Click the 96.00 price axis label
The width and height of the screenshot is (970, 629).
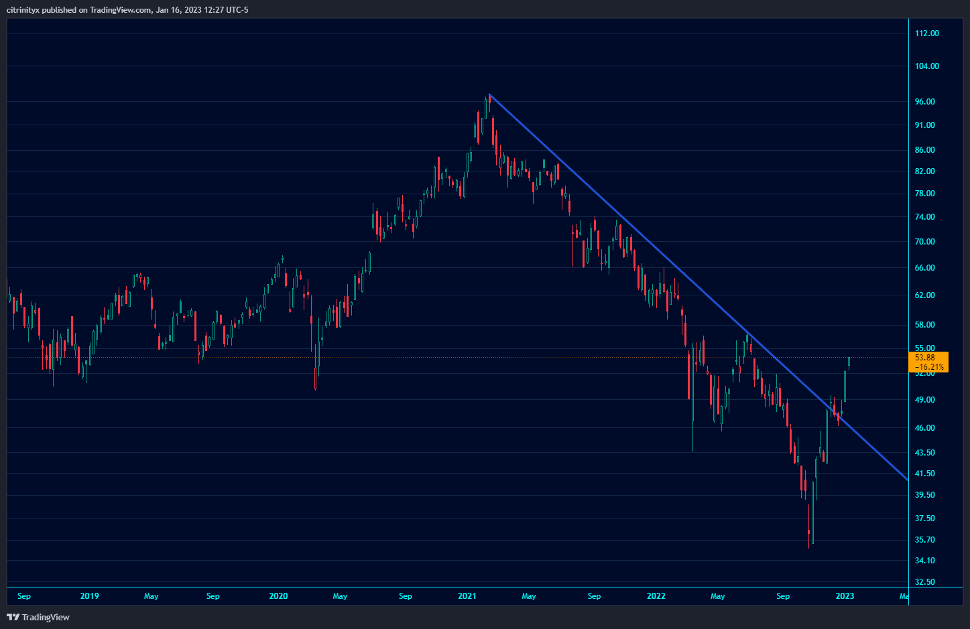[925, 102]
